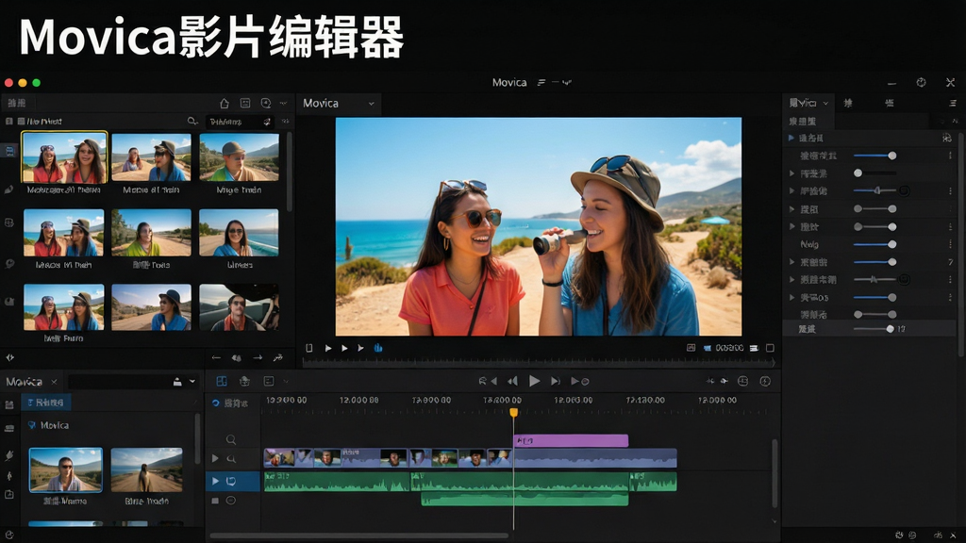Expand the inspector row with the 0.5 label

[792, 297]
